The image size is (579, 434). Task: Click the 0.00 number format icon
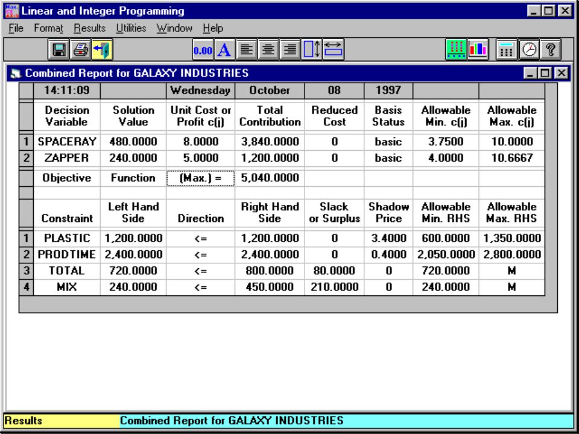coord(203,50)
